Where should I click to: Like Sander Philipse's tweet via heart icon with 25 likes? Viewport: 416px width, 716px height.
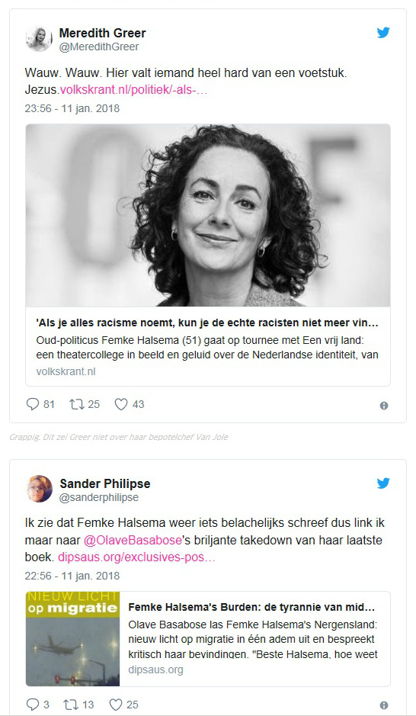tap(115, 705)
